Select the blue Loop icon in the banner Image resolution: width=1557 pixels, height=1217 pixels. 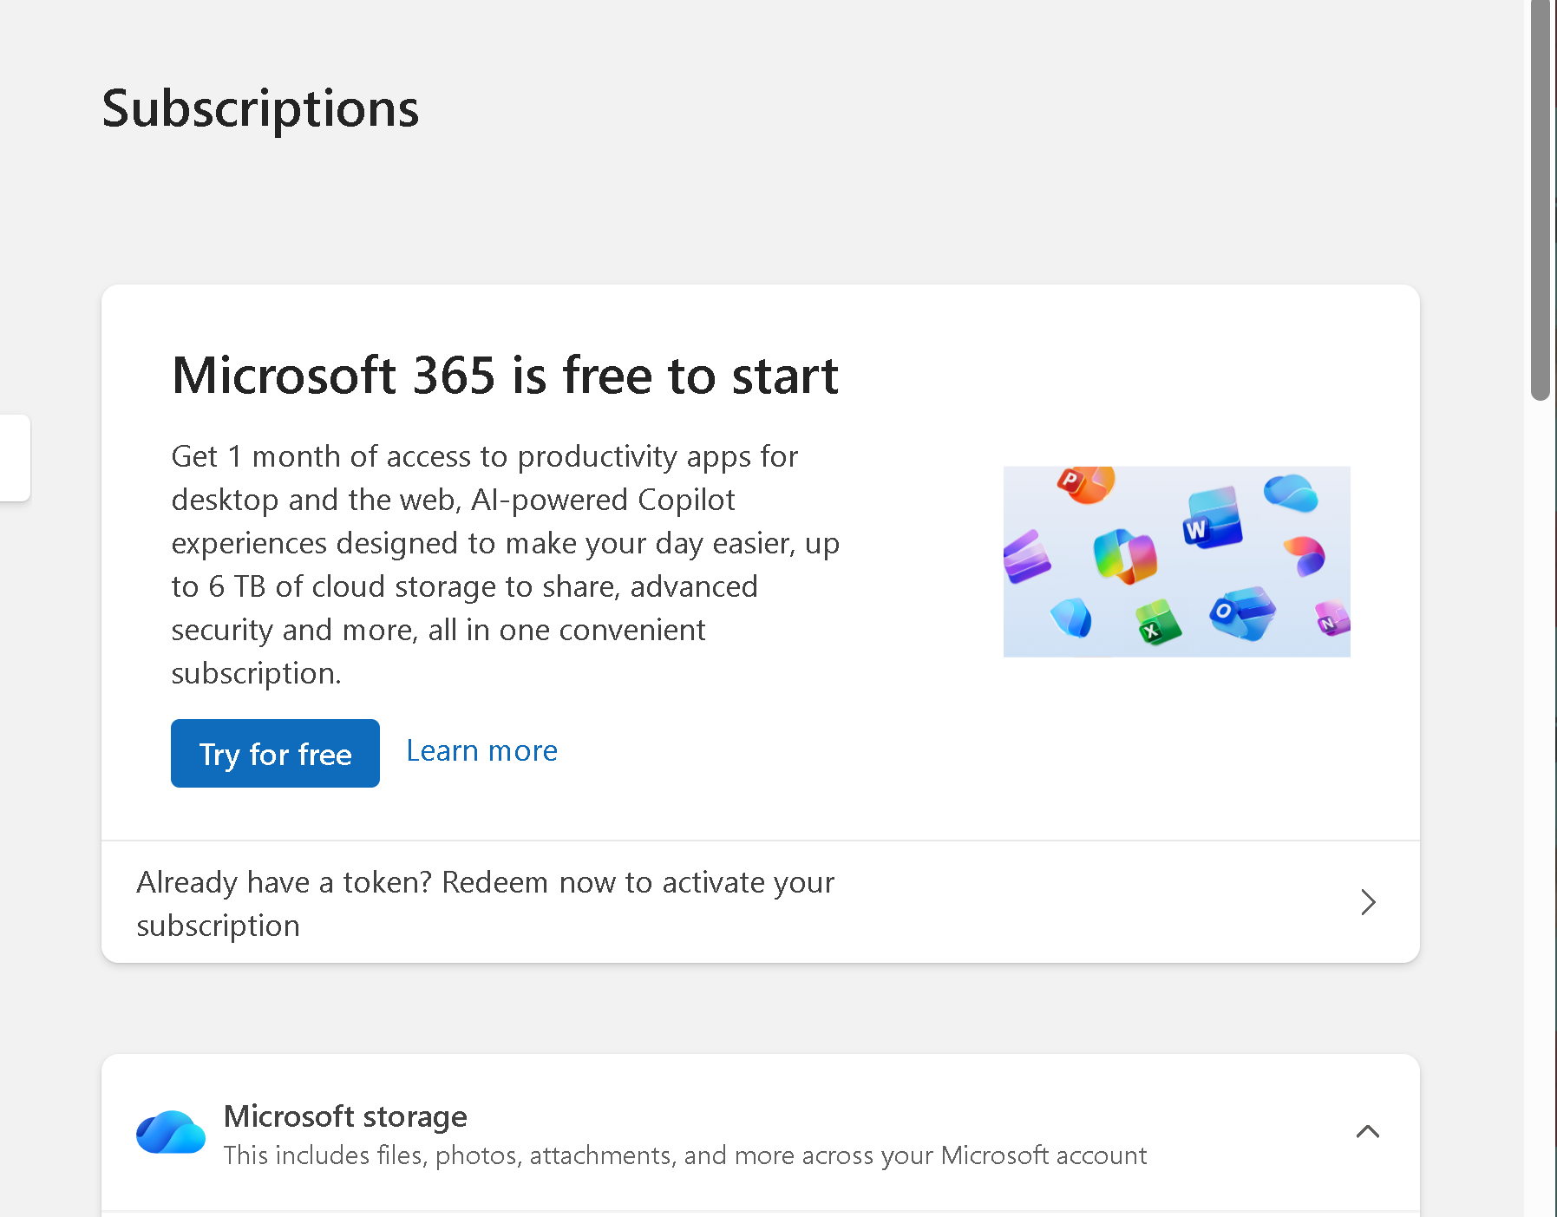[1070, 618]
